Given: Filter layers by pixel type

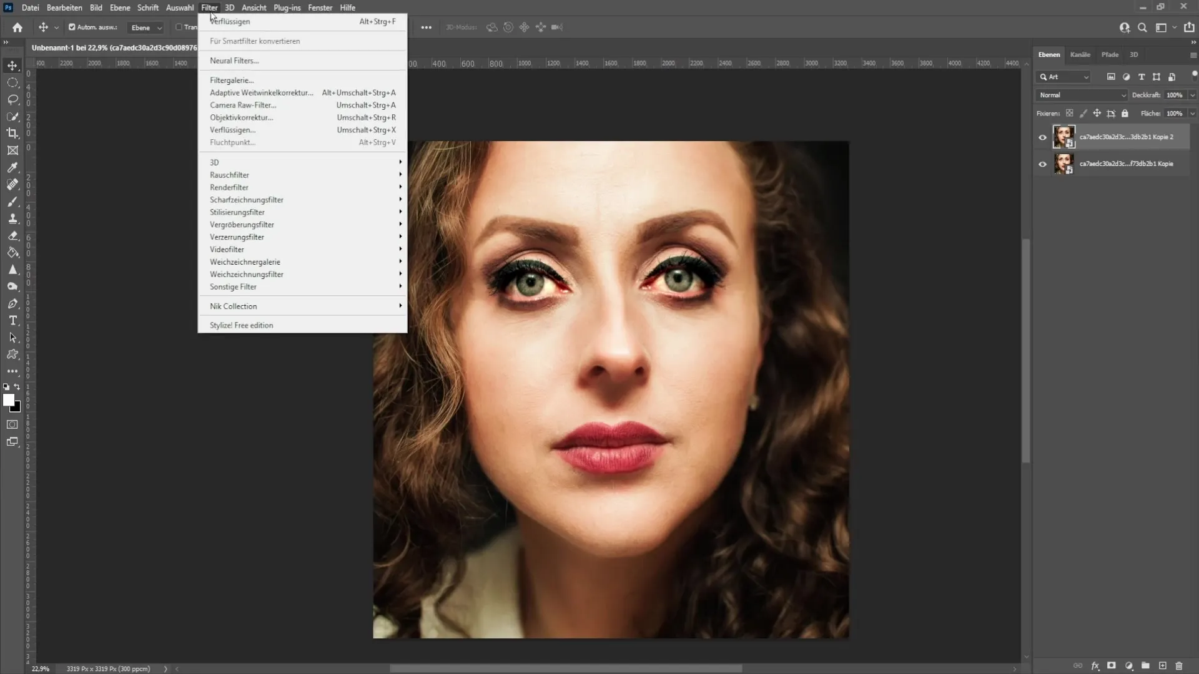Looking at the screenshot, I should tap(1111, 77).
